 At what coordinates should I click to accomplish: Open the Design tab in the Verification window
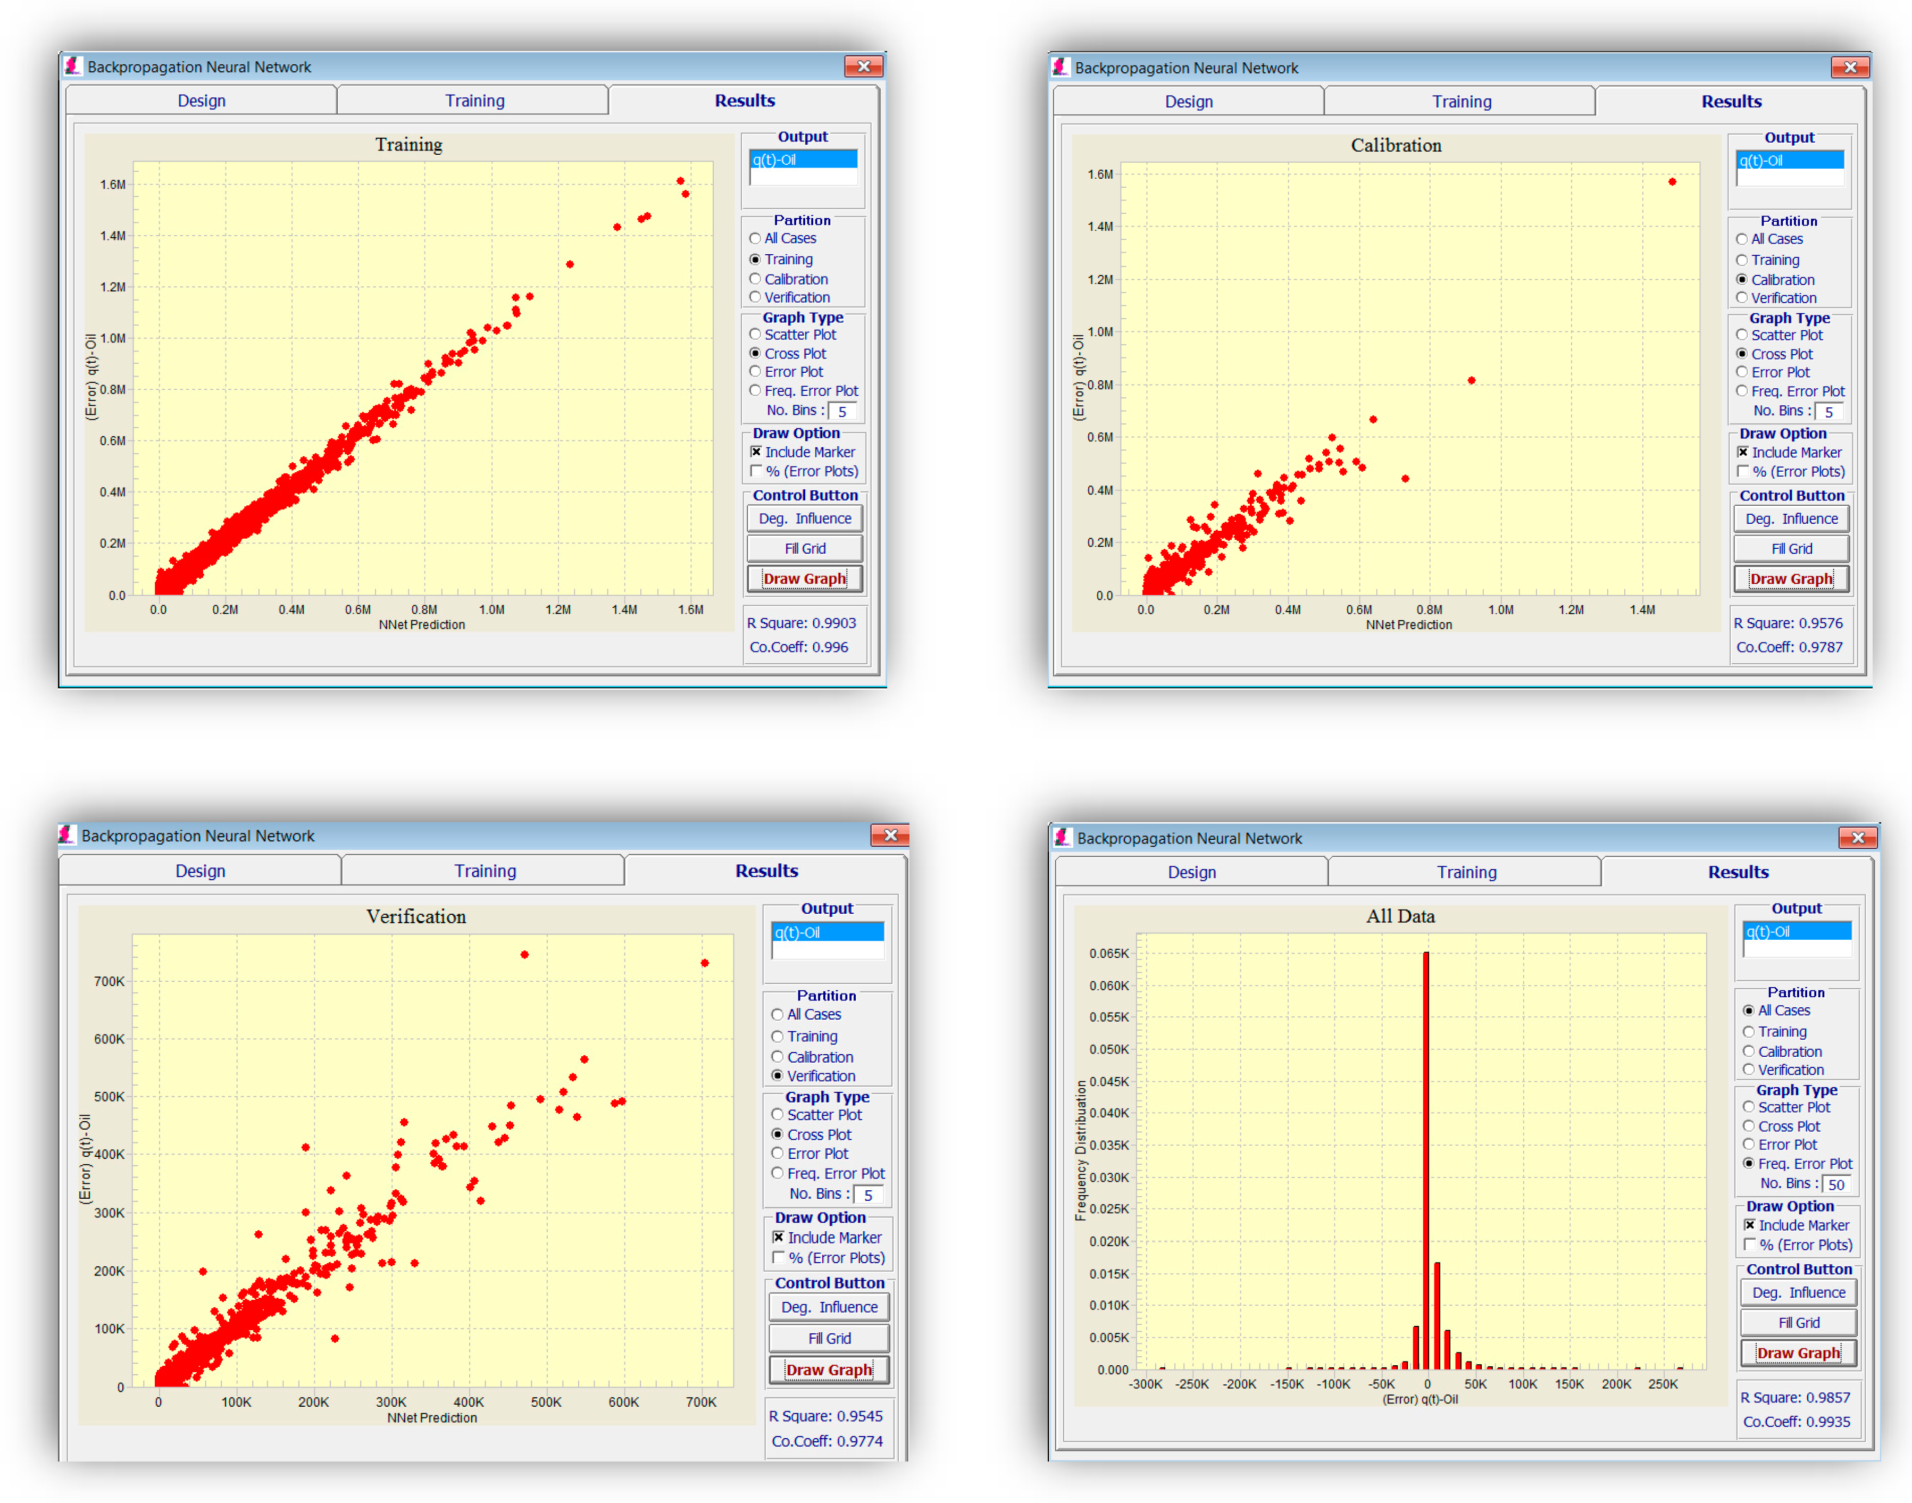(200, 870)
